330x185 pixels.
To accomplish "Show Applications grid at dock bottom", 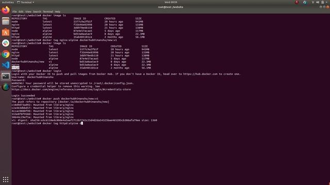I will (x=6, y=179).
